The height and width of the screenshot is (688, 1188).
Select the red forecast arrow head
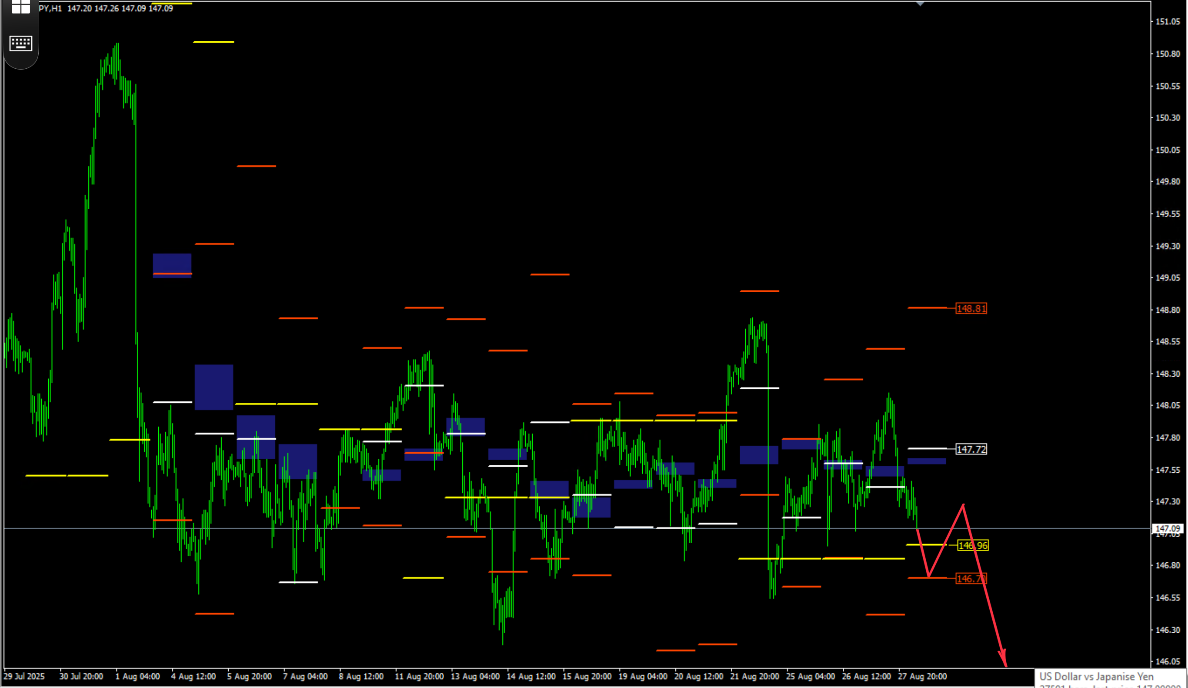pyautogui.click(x=1003, y=658)
